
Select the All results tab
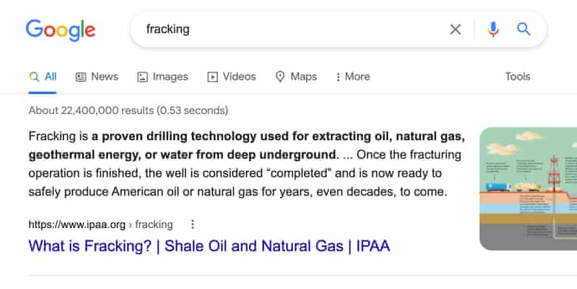(x=43, y=76)
